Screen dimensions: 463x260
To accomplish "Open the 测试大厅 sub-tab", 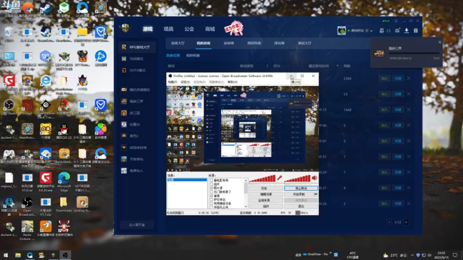I will click(304, 43).
